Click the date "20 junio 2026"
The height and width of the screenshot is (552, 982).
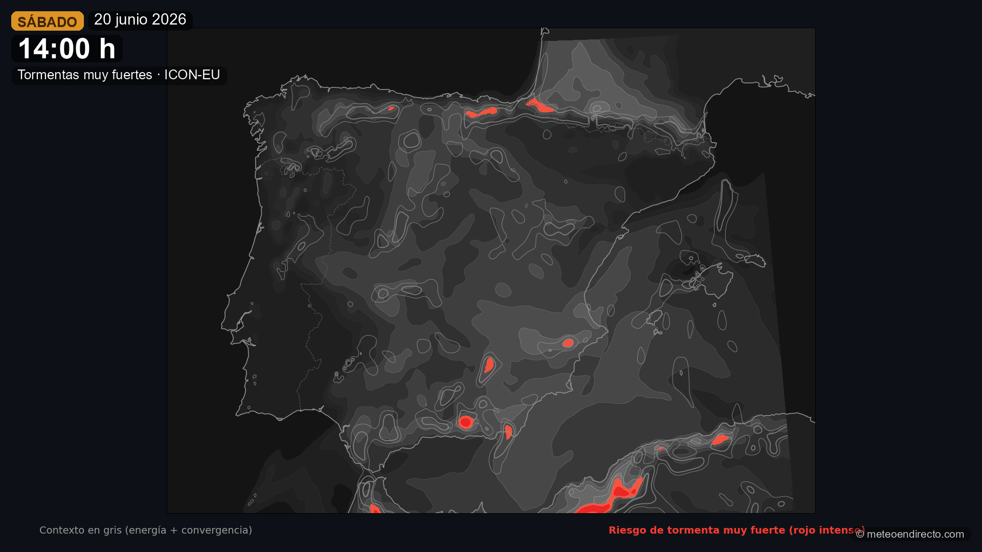140,20
